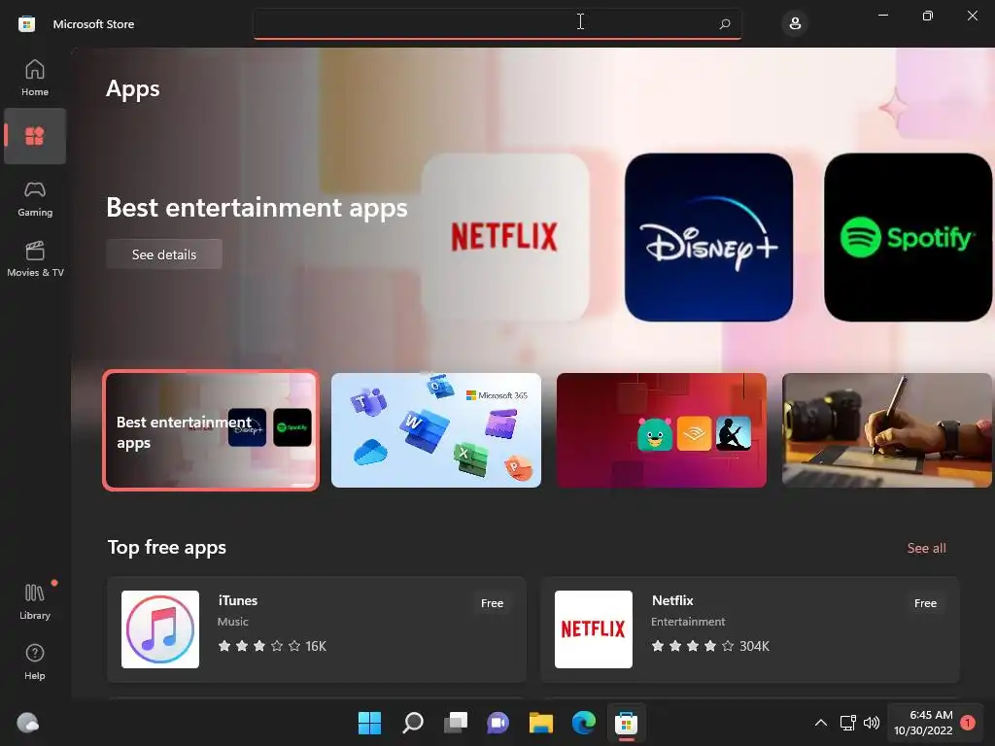Open the large Spotify app tile

(x=909, y=237)
